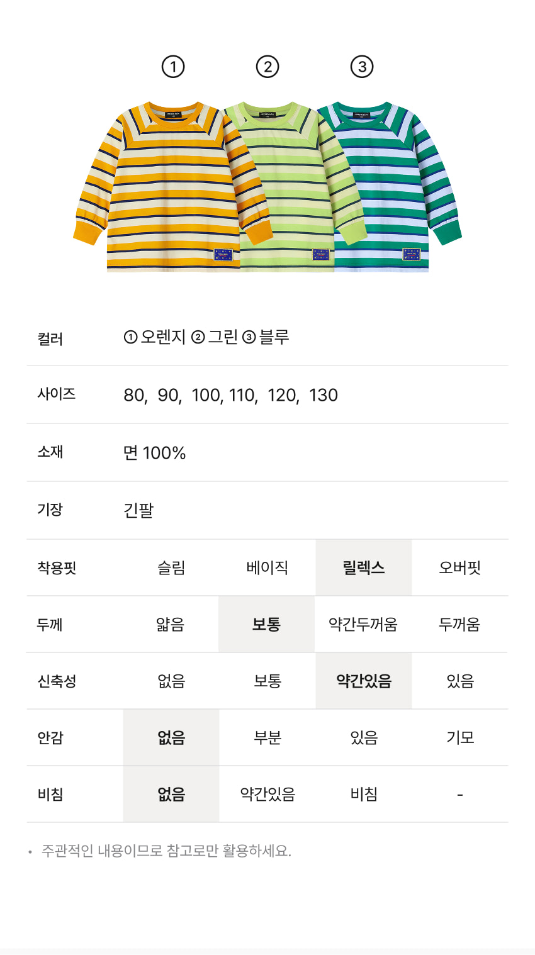535x955 pixels.
Task: Click the circled number 2 above the green shirt
Action: (267, 67)
